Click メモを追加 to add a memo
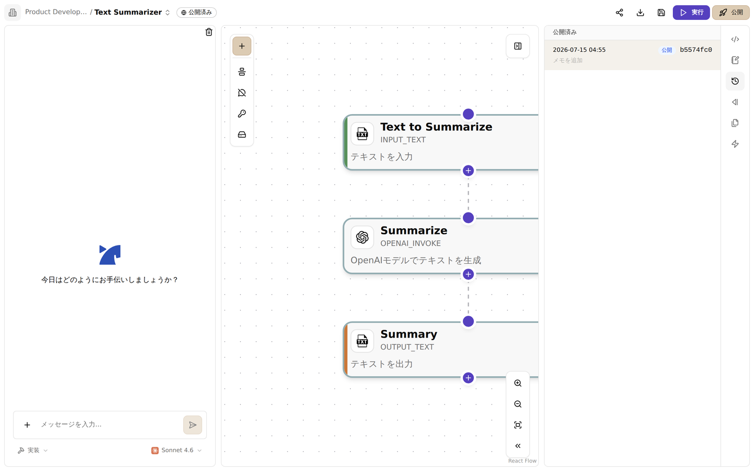The width and height of the screenshot is (754, 471). (x=568, y=61)
